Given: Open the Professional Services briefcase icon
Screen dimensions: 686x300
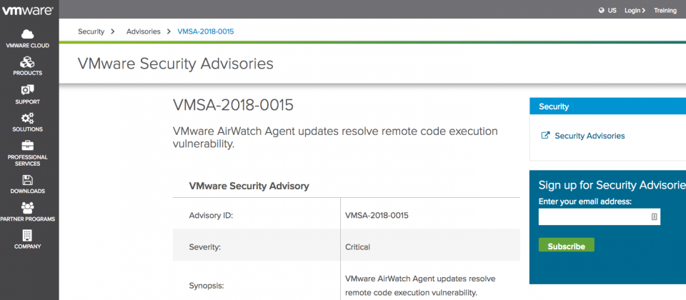Looking at the screenshot, I should (x=28, y=146).
